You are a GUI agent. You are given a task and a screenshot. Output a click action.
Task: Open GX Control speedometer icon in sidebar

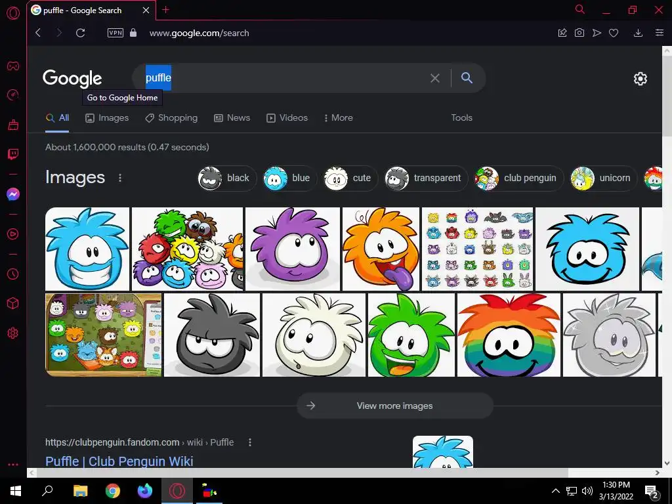(13, 94)
